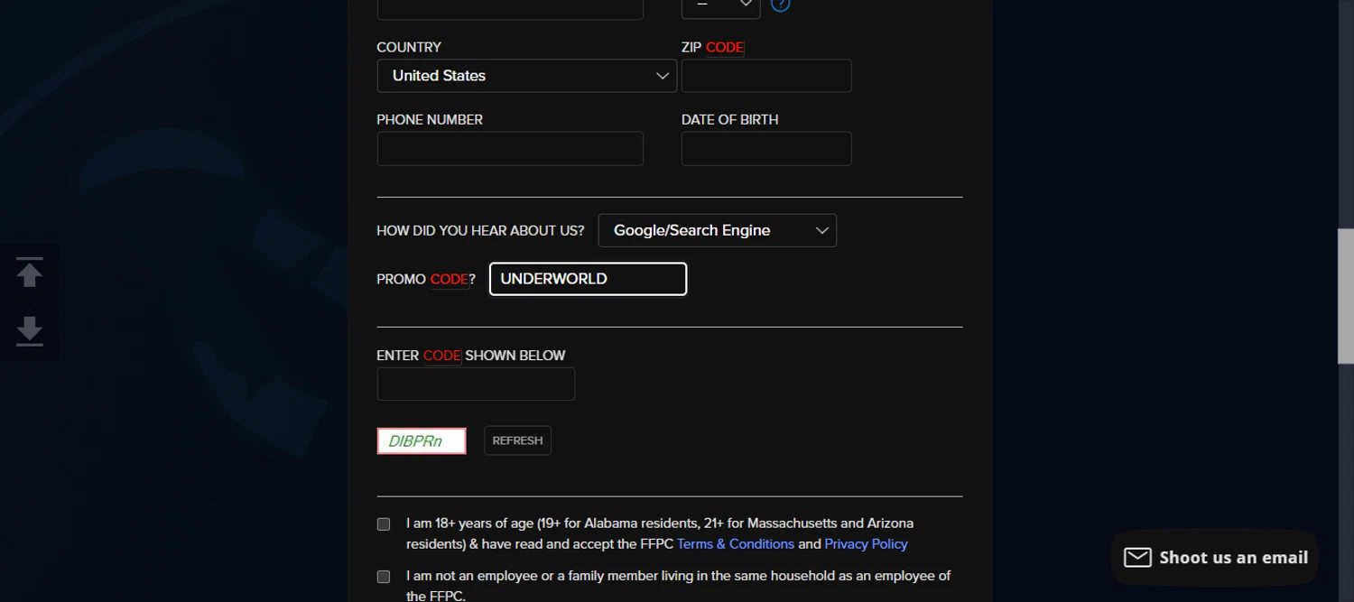Open the How did you hear about us dropdown
The width and height of the screenshot is (1354, 602).
click(x=718, y=230)
